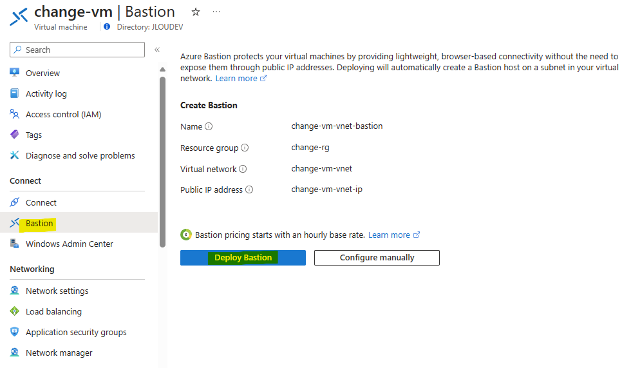Select the virtual network value change-vm-vnet
This screenshot has height=368, width=622.
322,169
